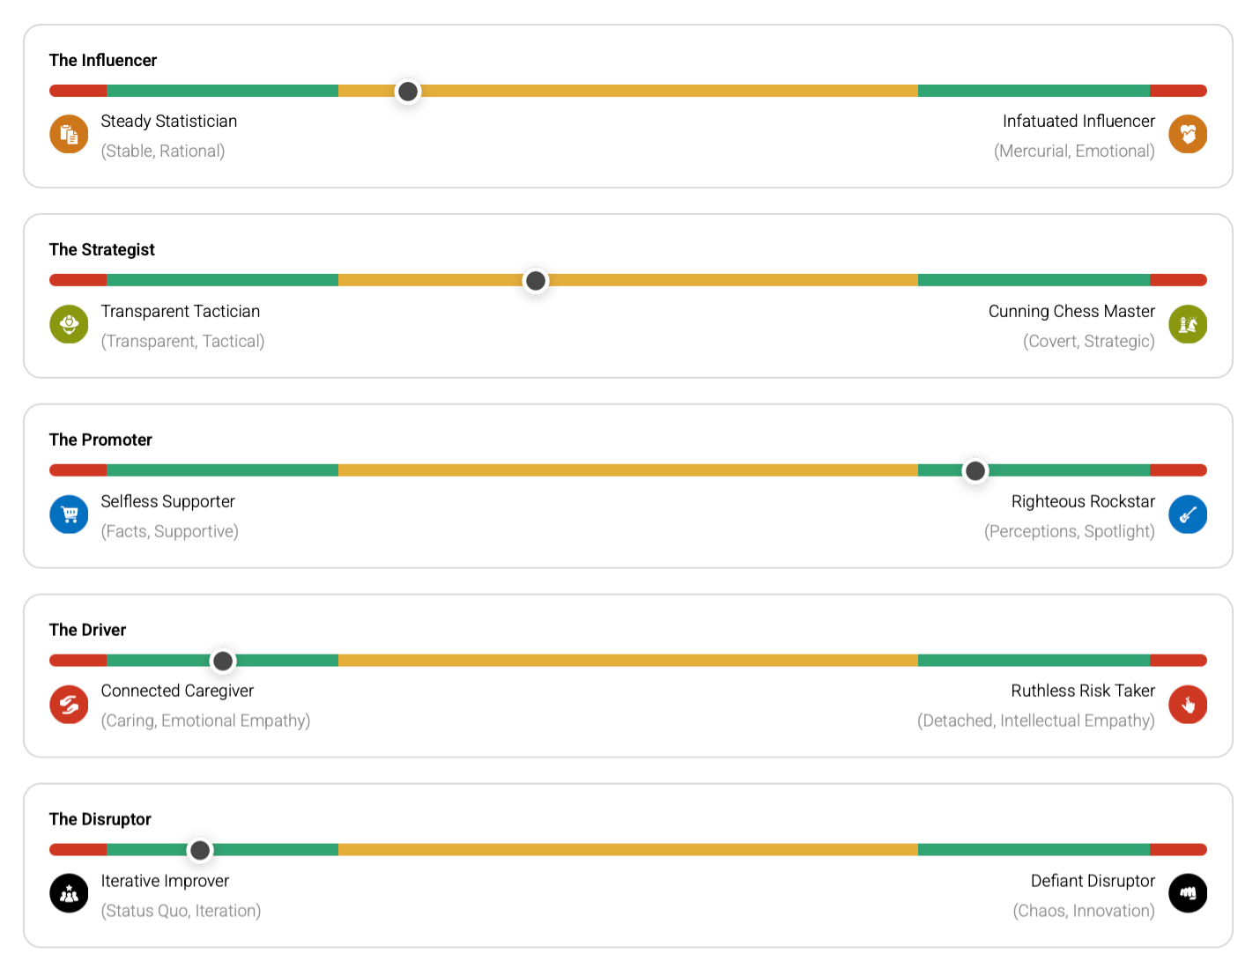Select the Connected Caregiver hands icon
Image resolution: width=1260 pixels, height=961 pixels.
[x=69, y=705]
